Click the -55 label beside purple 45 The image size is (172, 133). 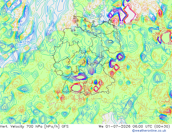point(129,24)
